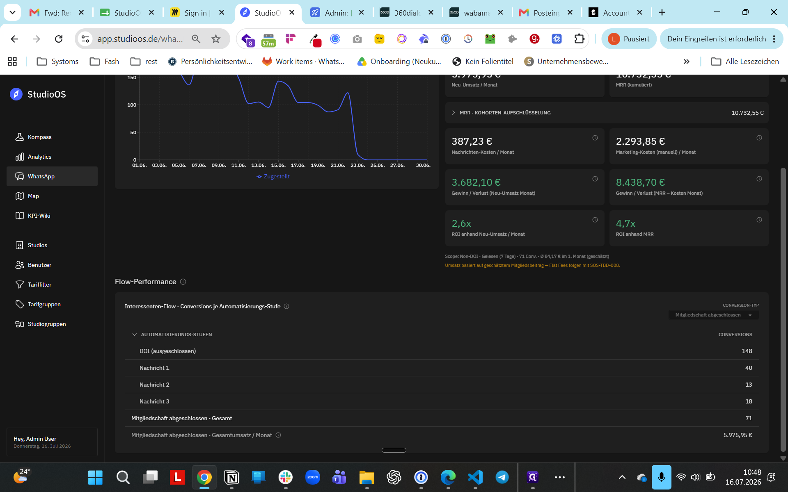
Task: Open the Conversion-Typ dropdown
Action: (713, 315)
